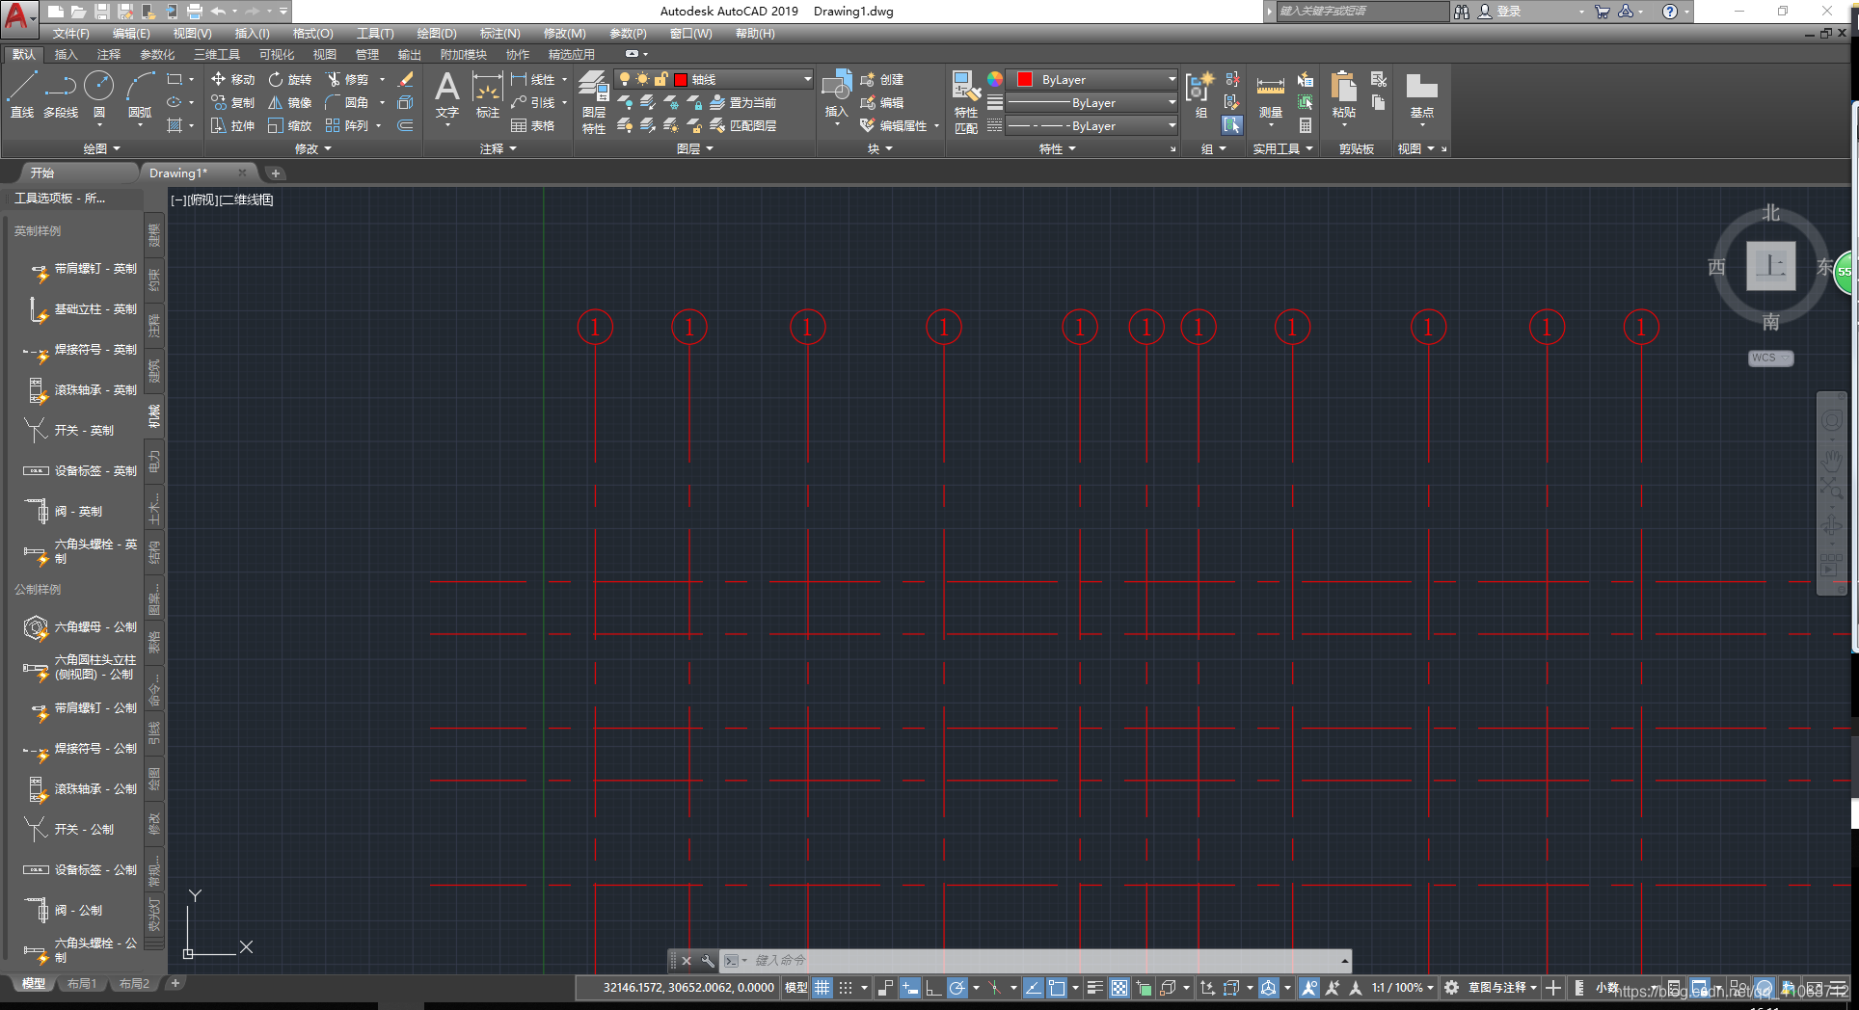The width and height of the screenshot is (1859, 1010).
Task: Click the Erase tool icon
Action: 406,79
